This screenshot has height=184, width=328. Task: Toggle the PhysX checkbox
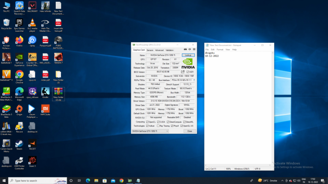(x=172, y=126)
